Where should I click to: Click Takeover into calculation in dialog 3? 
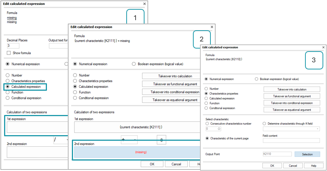(x=292, y=89)
